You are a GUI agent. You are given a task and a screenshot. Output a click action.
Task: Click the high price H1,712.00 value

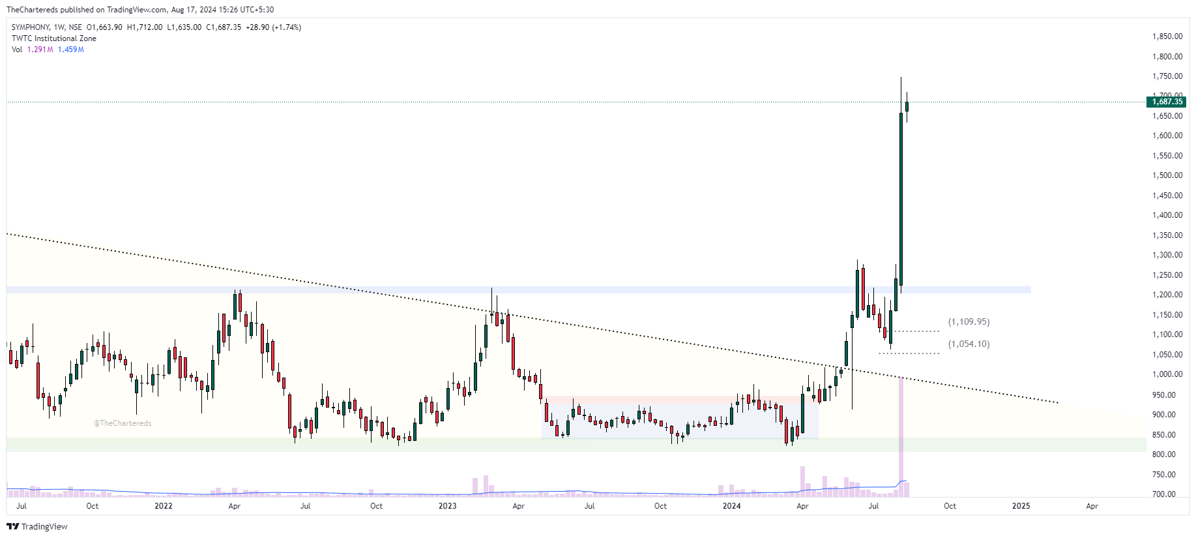click(x=145, y=27)
